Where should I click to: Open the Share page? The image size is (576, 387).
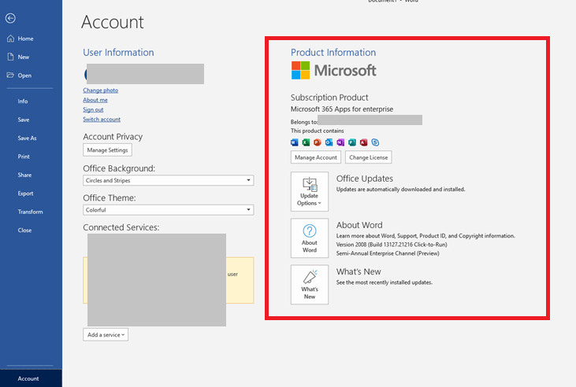click(24, 175)
